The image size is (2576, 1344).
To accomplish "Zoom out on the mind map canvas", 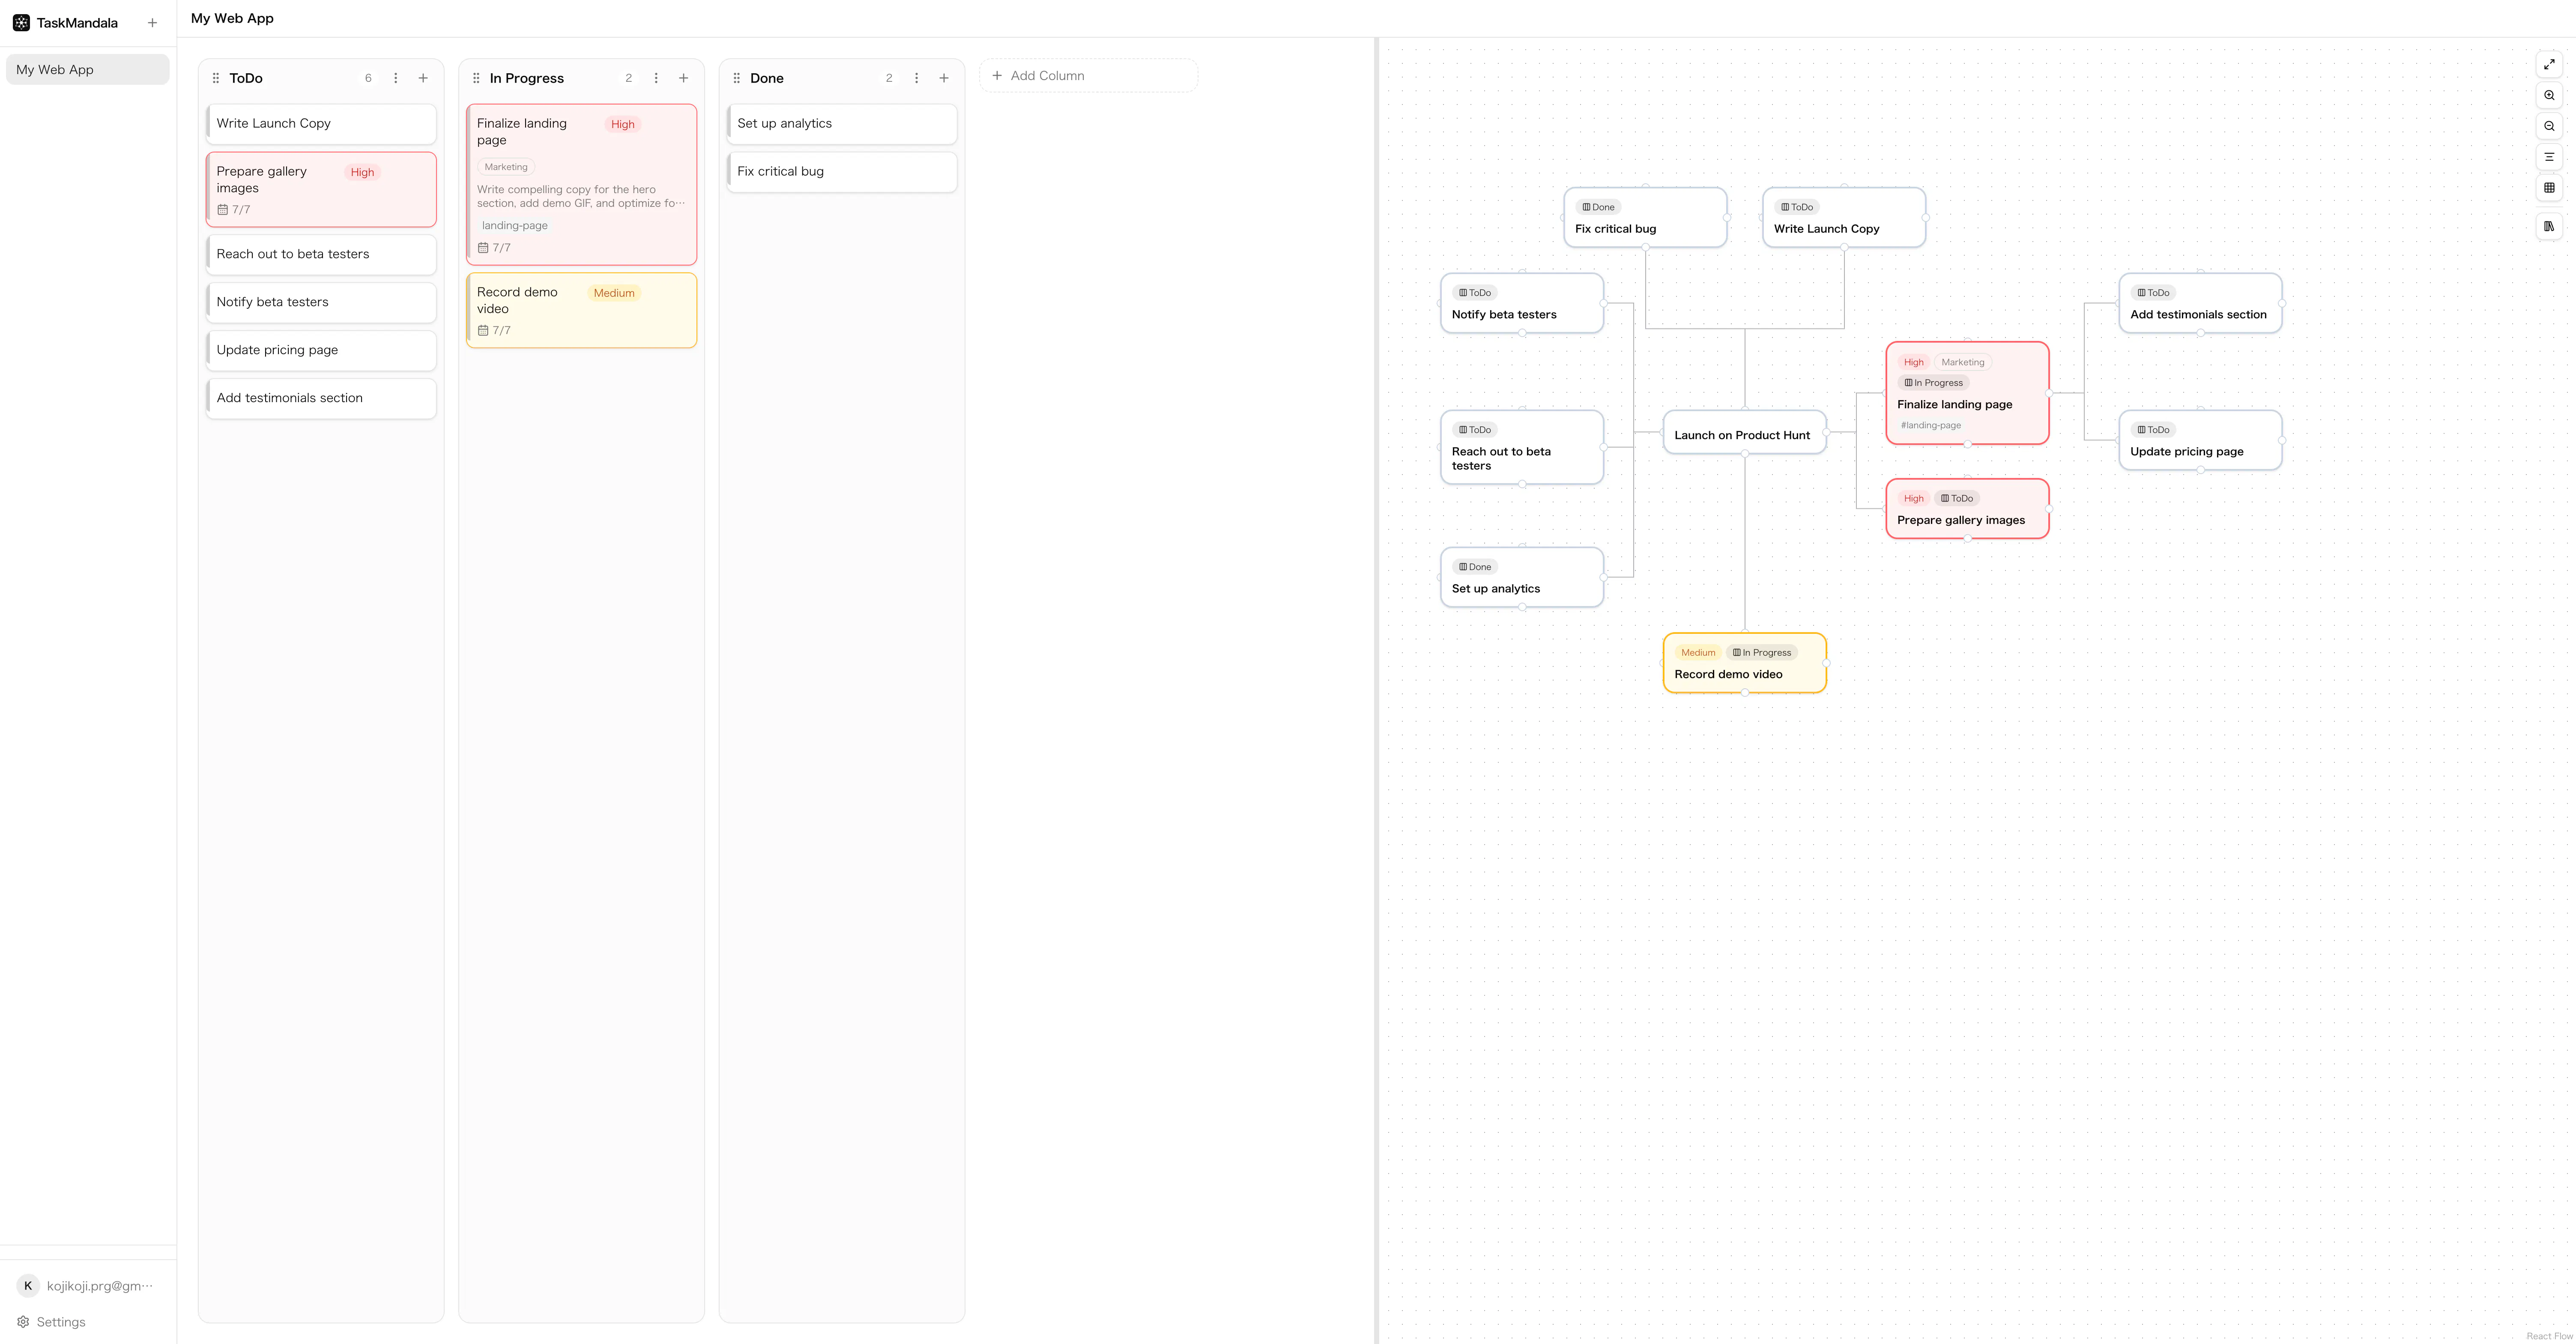I will pos(2549,126).
